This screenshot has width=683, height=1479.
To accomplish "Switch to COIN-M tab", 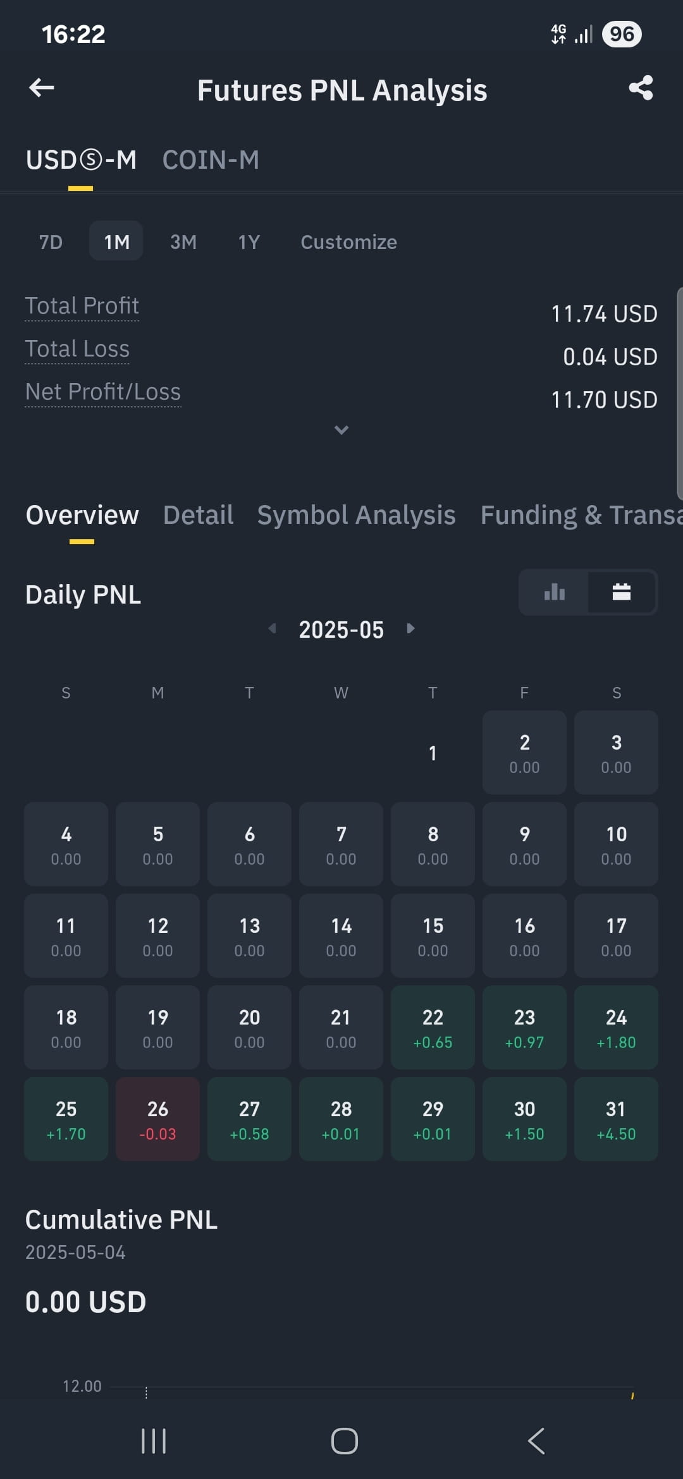I will (211, 160).
